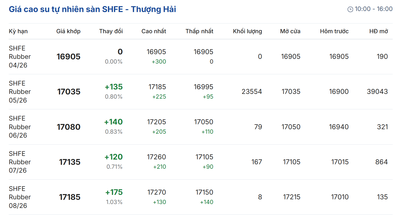The height and width of the screenshot is (215, 399).
Task: Select the SHFE Rubber 06/26 contract
Action: pyautogui.click(x=20, y=127)
